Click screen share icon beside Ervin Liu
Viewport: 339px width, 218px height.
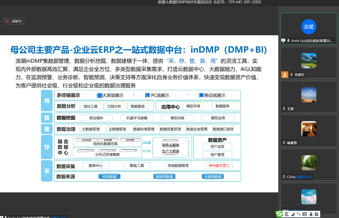coord(283,41)
